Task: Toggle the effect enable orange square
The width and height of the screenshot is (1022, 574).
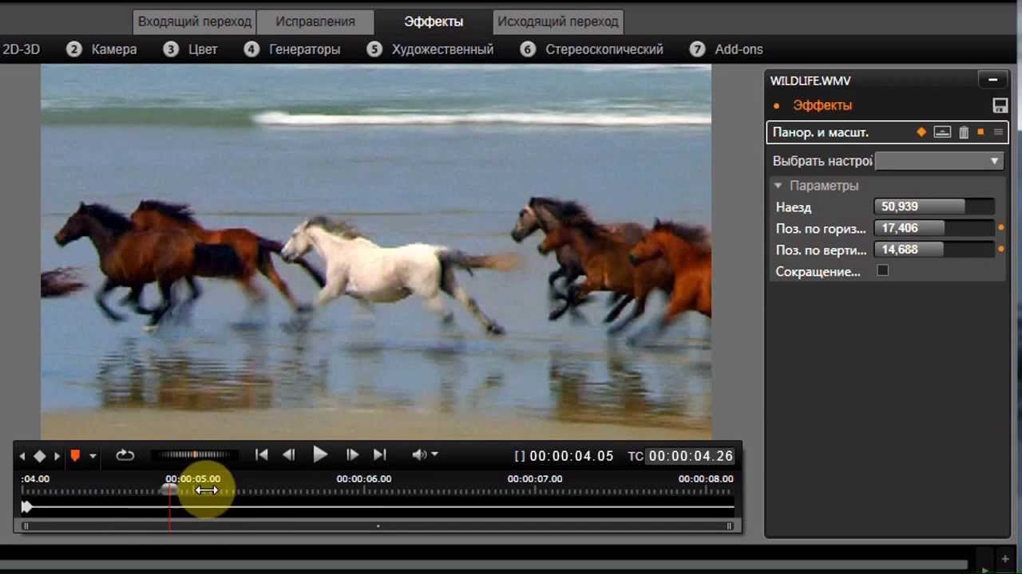Action: 980,132
